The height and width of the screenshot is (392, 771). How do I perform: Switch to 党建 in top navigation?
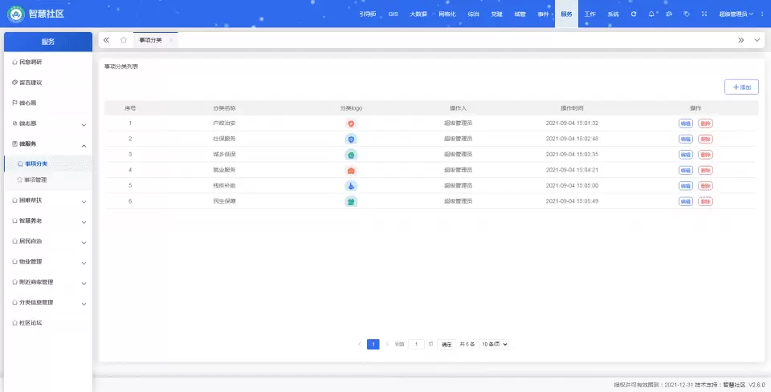(x=496, y=14)
